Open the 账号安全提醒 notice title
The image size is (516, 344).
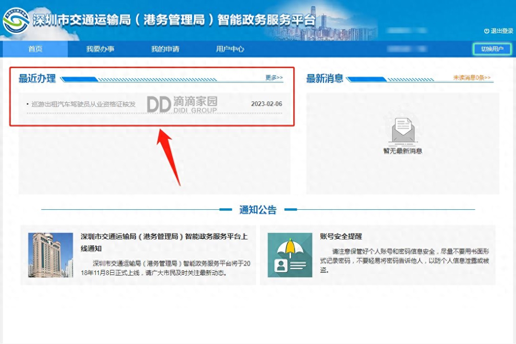(x=341, y=236)
